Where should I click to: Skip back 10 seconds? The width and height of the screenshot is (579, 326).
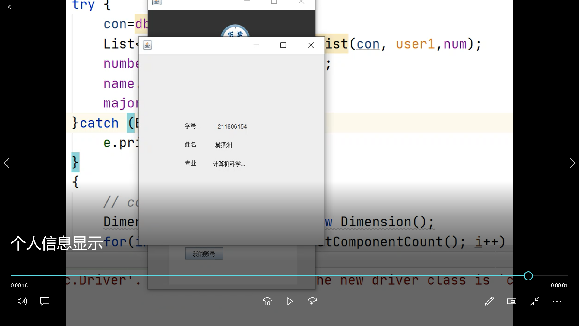pyautogui.click(x=267, y=302)
